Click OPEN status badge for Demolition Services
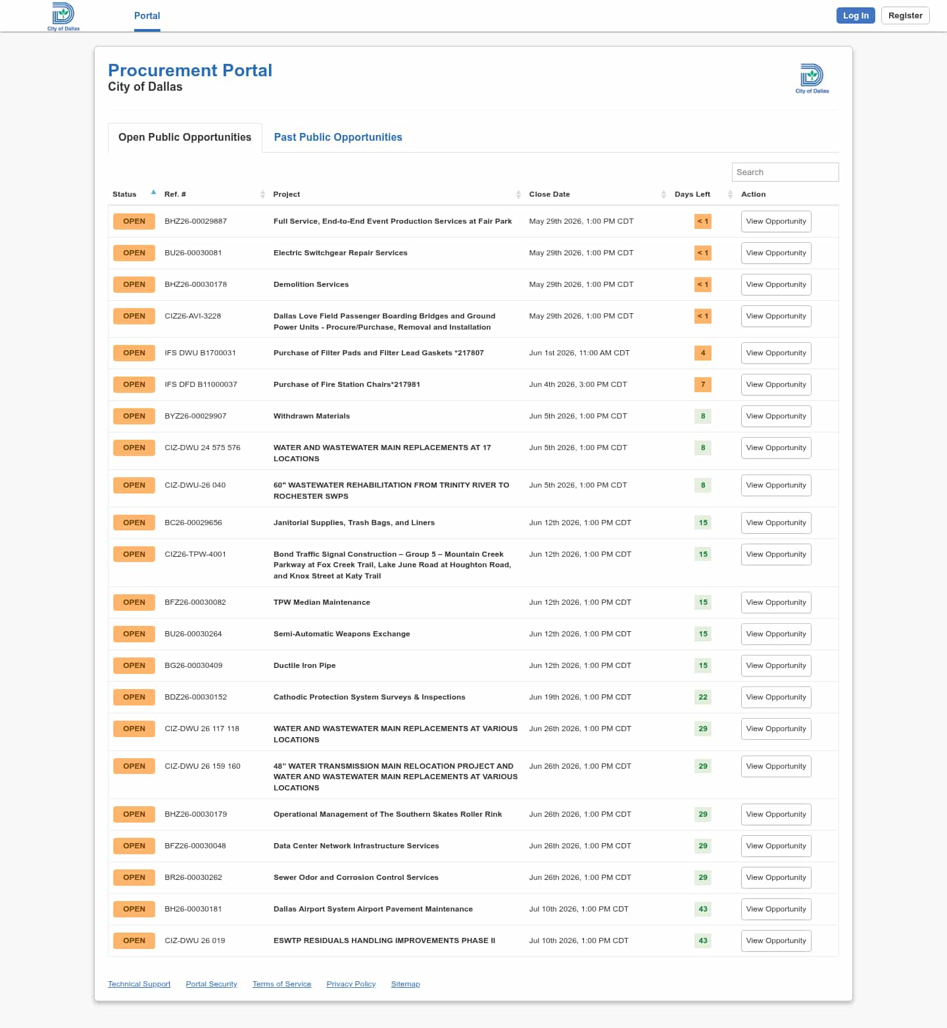The image size is (947, 1028). [134, 284]
